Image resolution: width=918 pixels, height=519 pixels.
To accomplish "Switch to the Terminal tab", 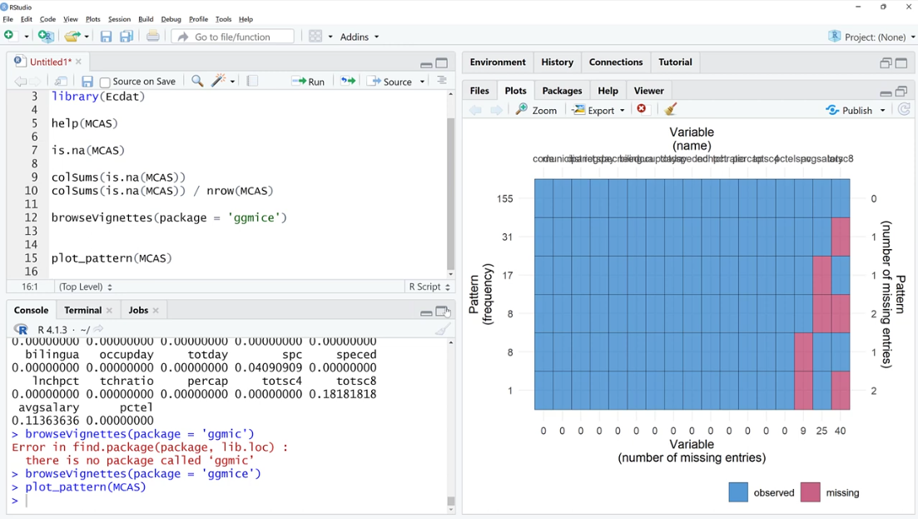I will pos(82,310).
